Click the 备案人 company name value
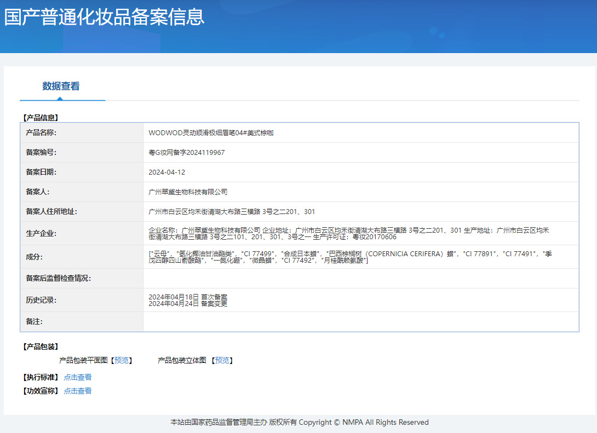 (188, 192)
